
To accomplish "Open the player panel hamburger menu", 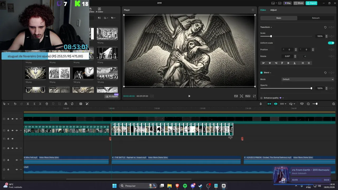I will (x=253, y=10).
